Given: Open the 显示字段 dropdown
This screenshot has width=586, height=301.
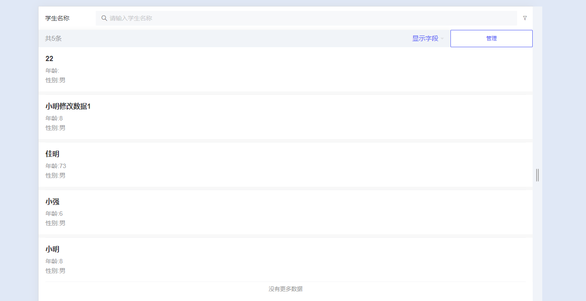Looking at the screenshot, I should click(425, 39).
